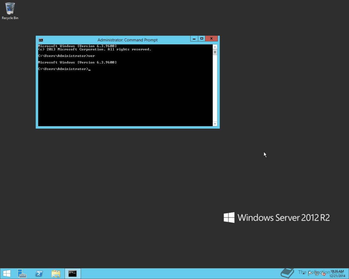Click the Command Prompt scrollbar thumb
Viewport: 349px width, 279px height.
click(215, 52)
